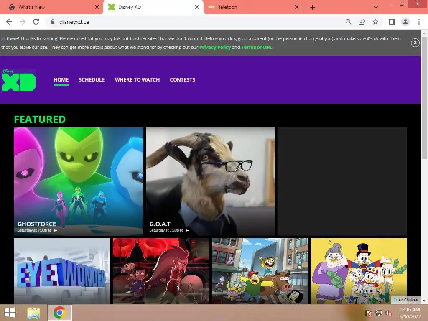428x321 pixels.
Task: Open the G.O.A.T featured tile
Action: click(x=211, y=181)
